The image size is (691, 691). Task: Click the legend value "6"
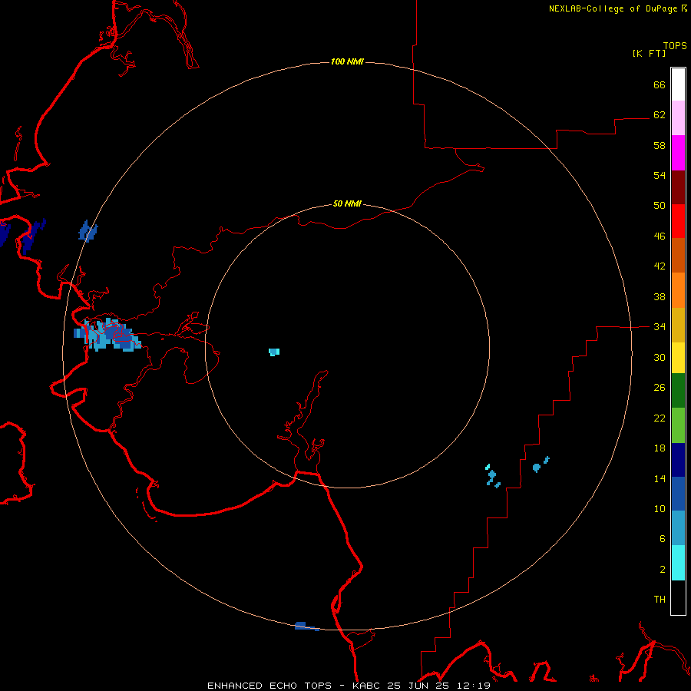pos(663,539)
